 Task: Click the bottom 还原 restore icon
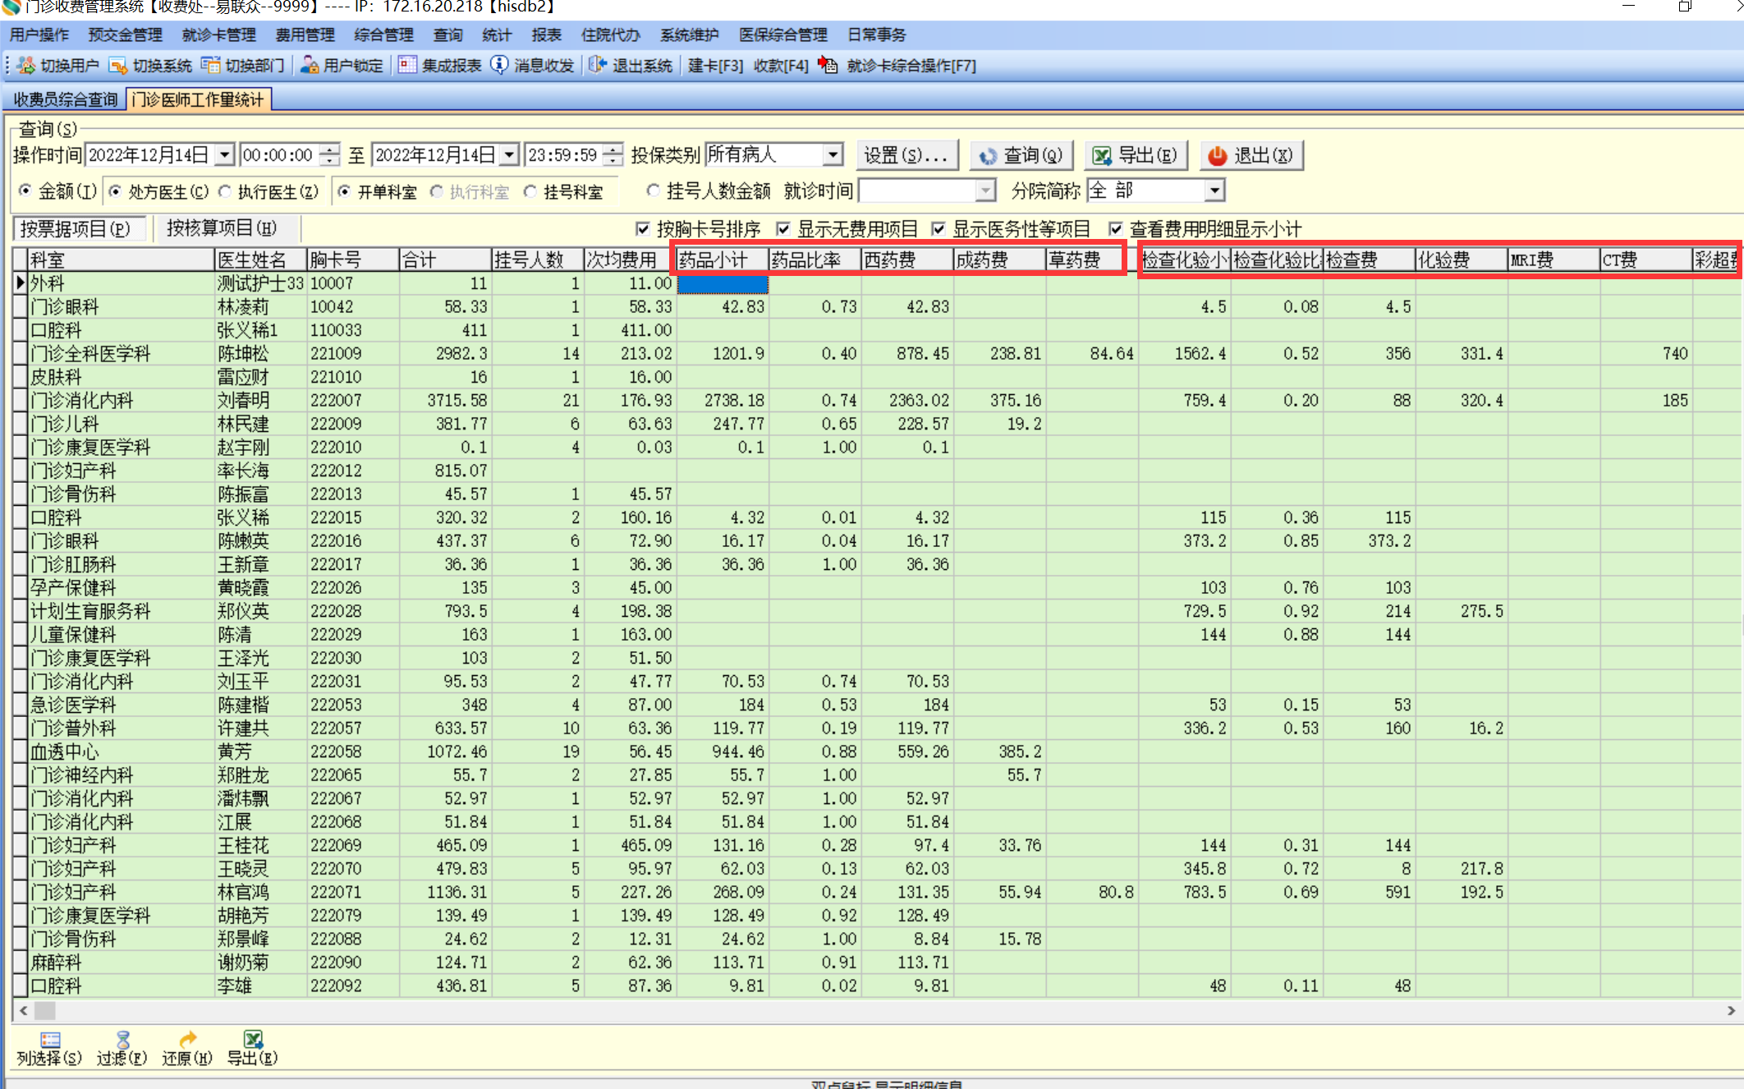click(x=187, y=1041)
